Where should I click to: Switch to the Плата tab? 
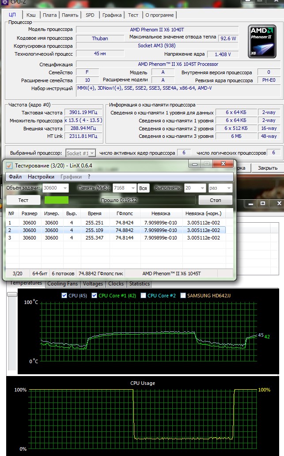coord(50,15)
